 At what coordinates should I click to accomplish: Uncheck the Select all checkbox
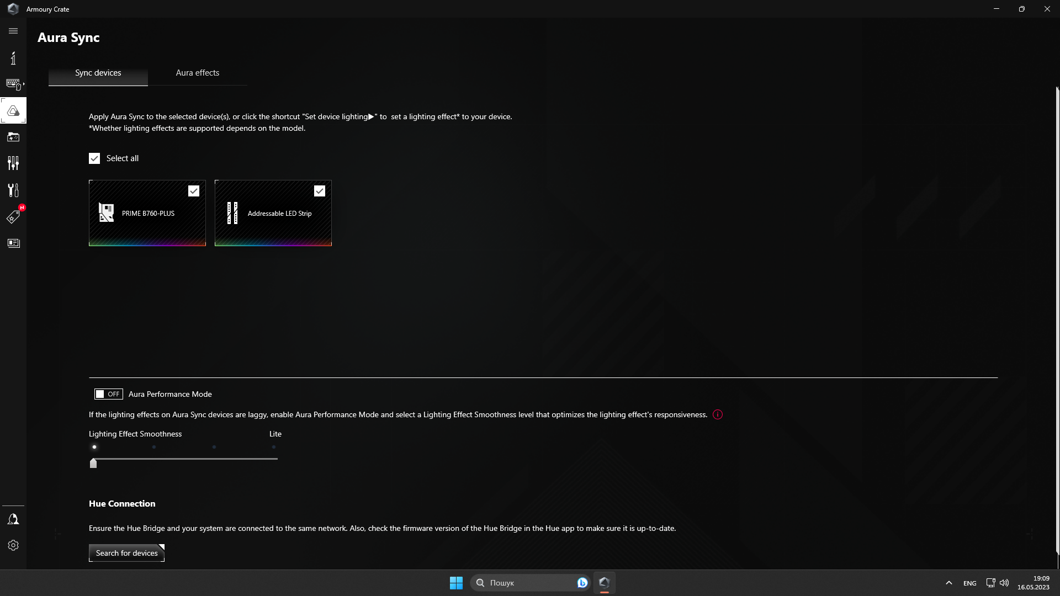click(x=94, y=158)
